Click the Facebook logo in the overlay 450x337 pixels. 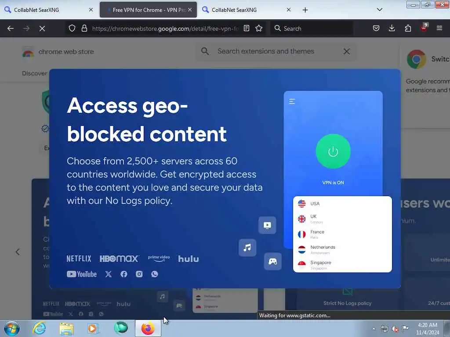click(x=123, y=274)
